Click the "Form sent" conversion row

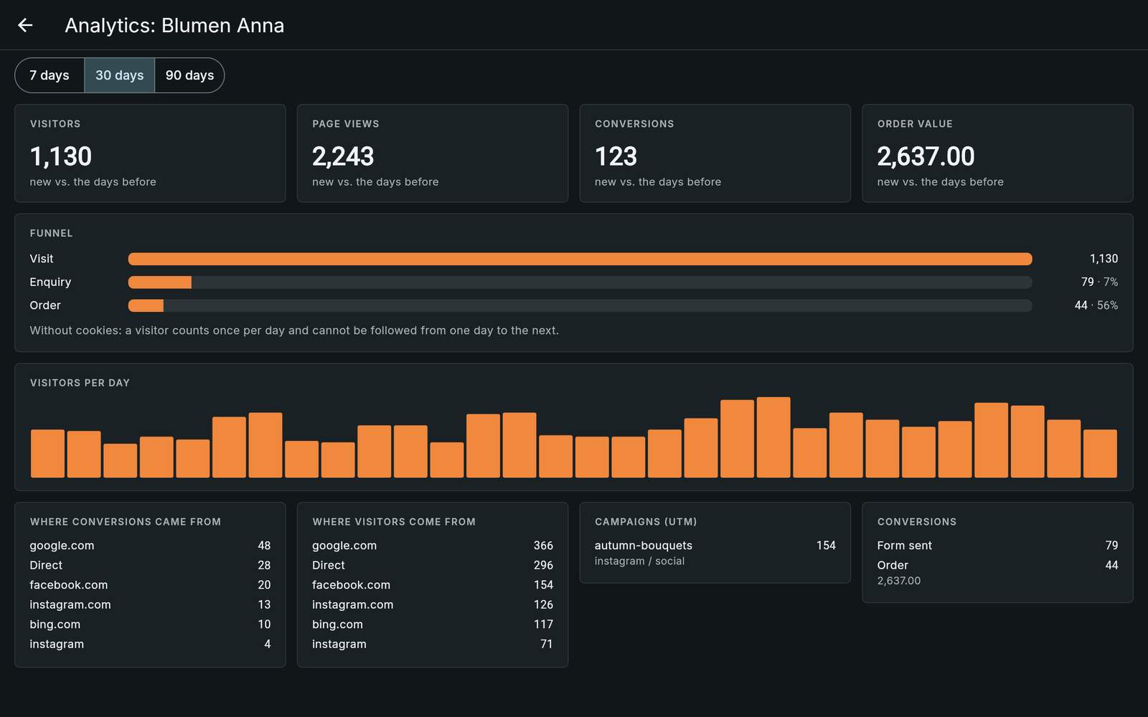pos(997,546)
